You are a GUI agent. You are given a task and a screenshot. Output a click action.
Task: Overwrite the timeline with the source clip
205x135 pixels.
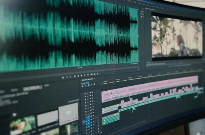pyautogui.click(x=95, y=74)
